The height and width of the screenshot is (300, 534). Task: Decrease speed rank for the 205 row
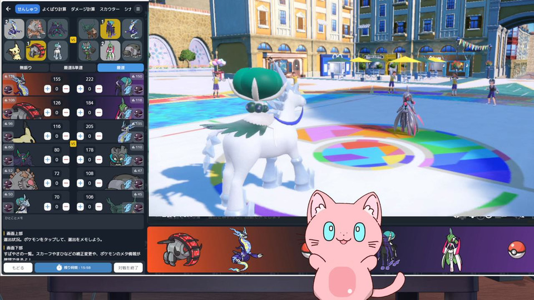[99, 136]
